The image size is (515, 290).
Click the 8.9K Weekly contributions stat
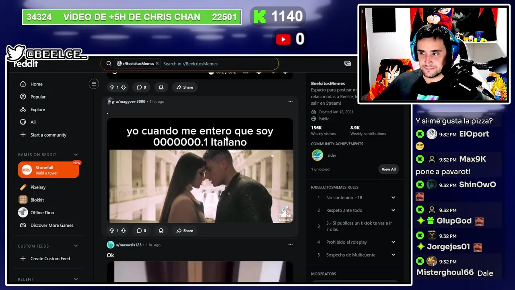coord(368,130)
